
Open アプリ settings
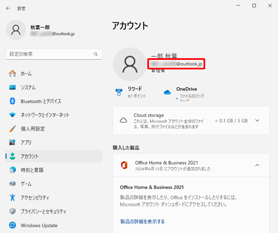(x=54, y=143)
